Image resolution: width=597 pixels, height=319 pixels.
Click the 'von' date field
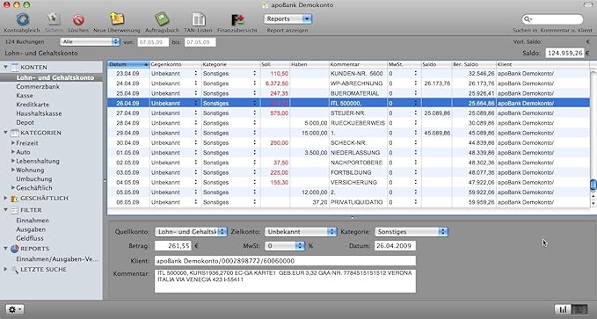click(153, 42)
